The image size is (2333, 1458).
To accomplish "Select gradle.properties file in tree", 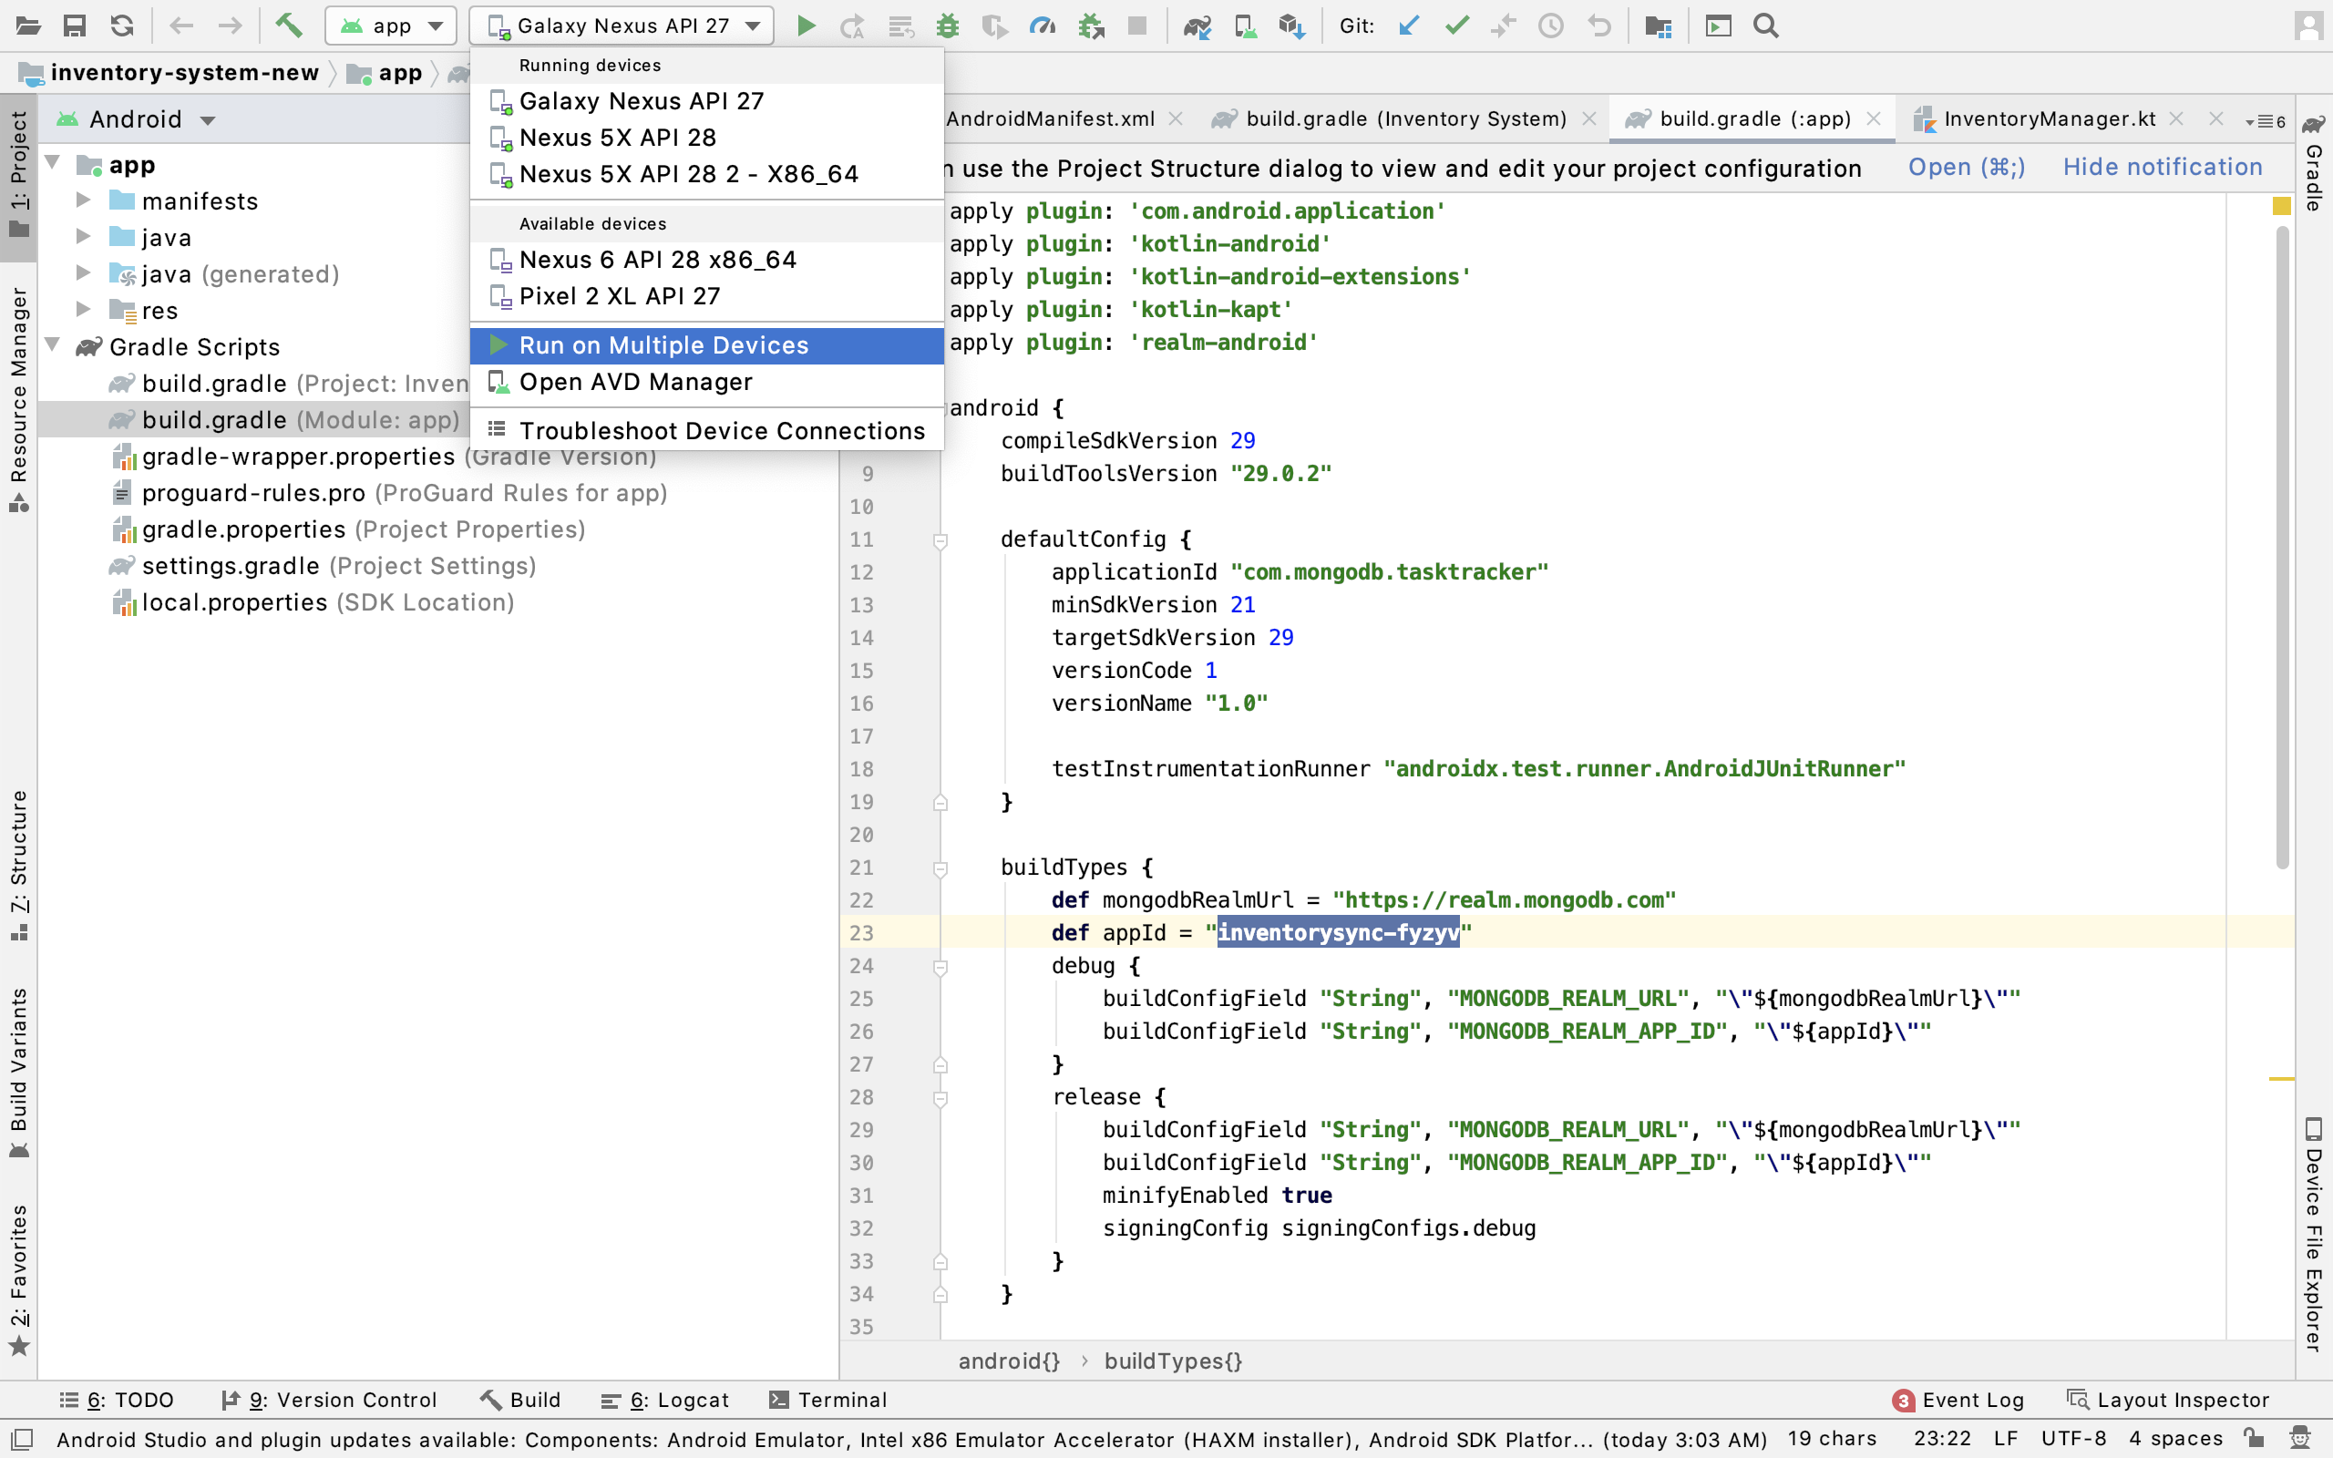I will click(x=347, y=529).
